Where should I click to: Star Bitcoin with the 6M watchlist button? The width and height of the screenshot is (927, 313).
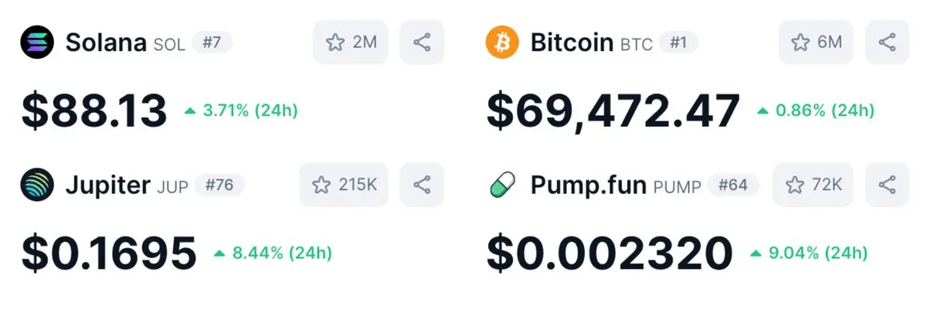pos(816,42)
